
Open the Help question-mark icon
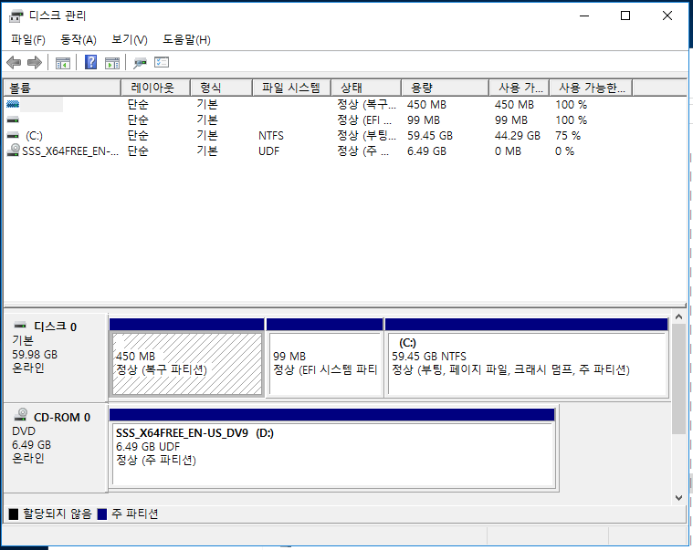pyautogui.click(x=90, y=62)
